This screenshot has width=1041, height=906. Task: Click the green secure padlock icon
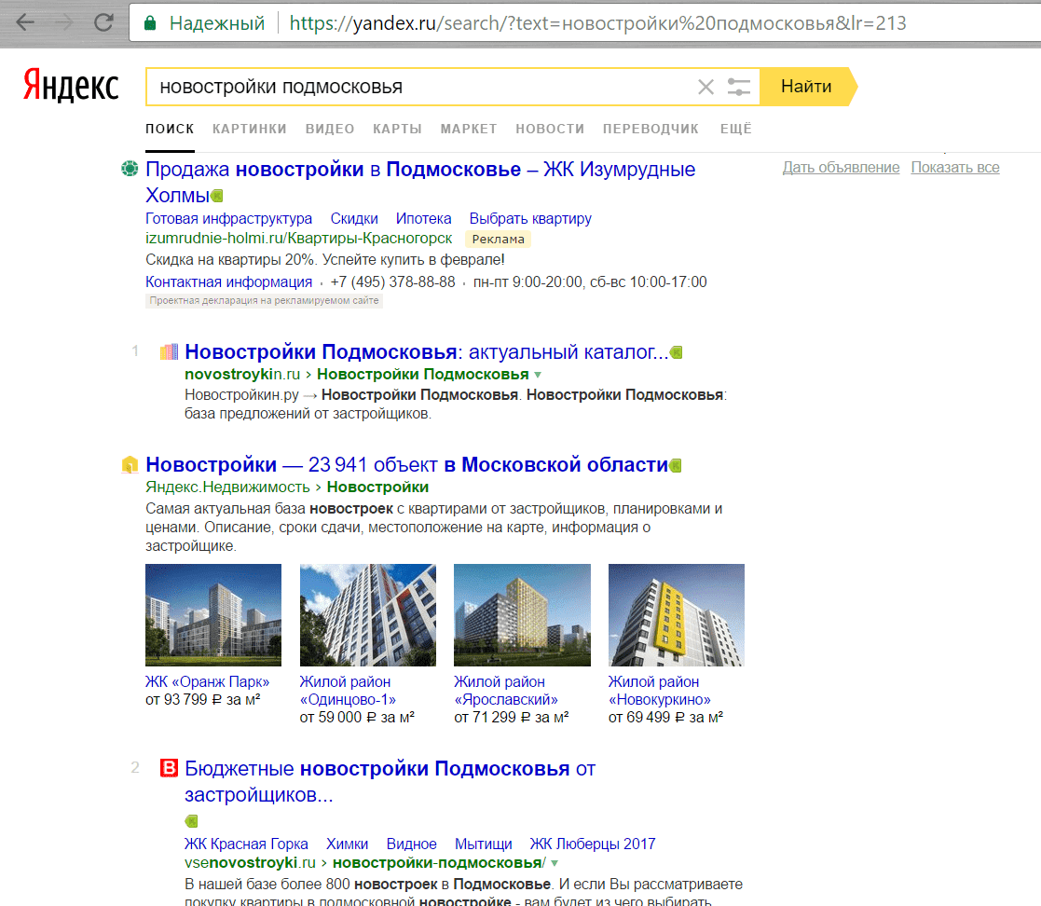coord(150,23)
